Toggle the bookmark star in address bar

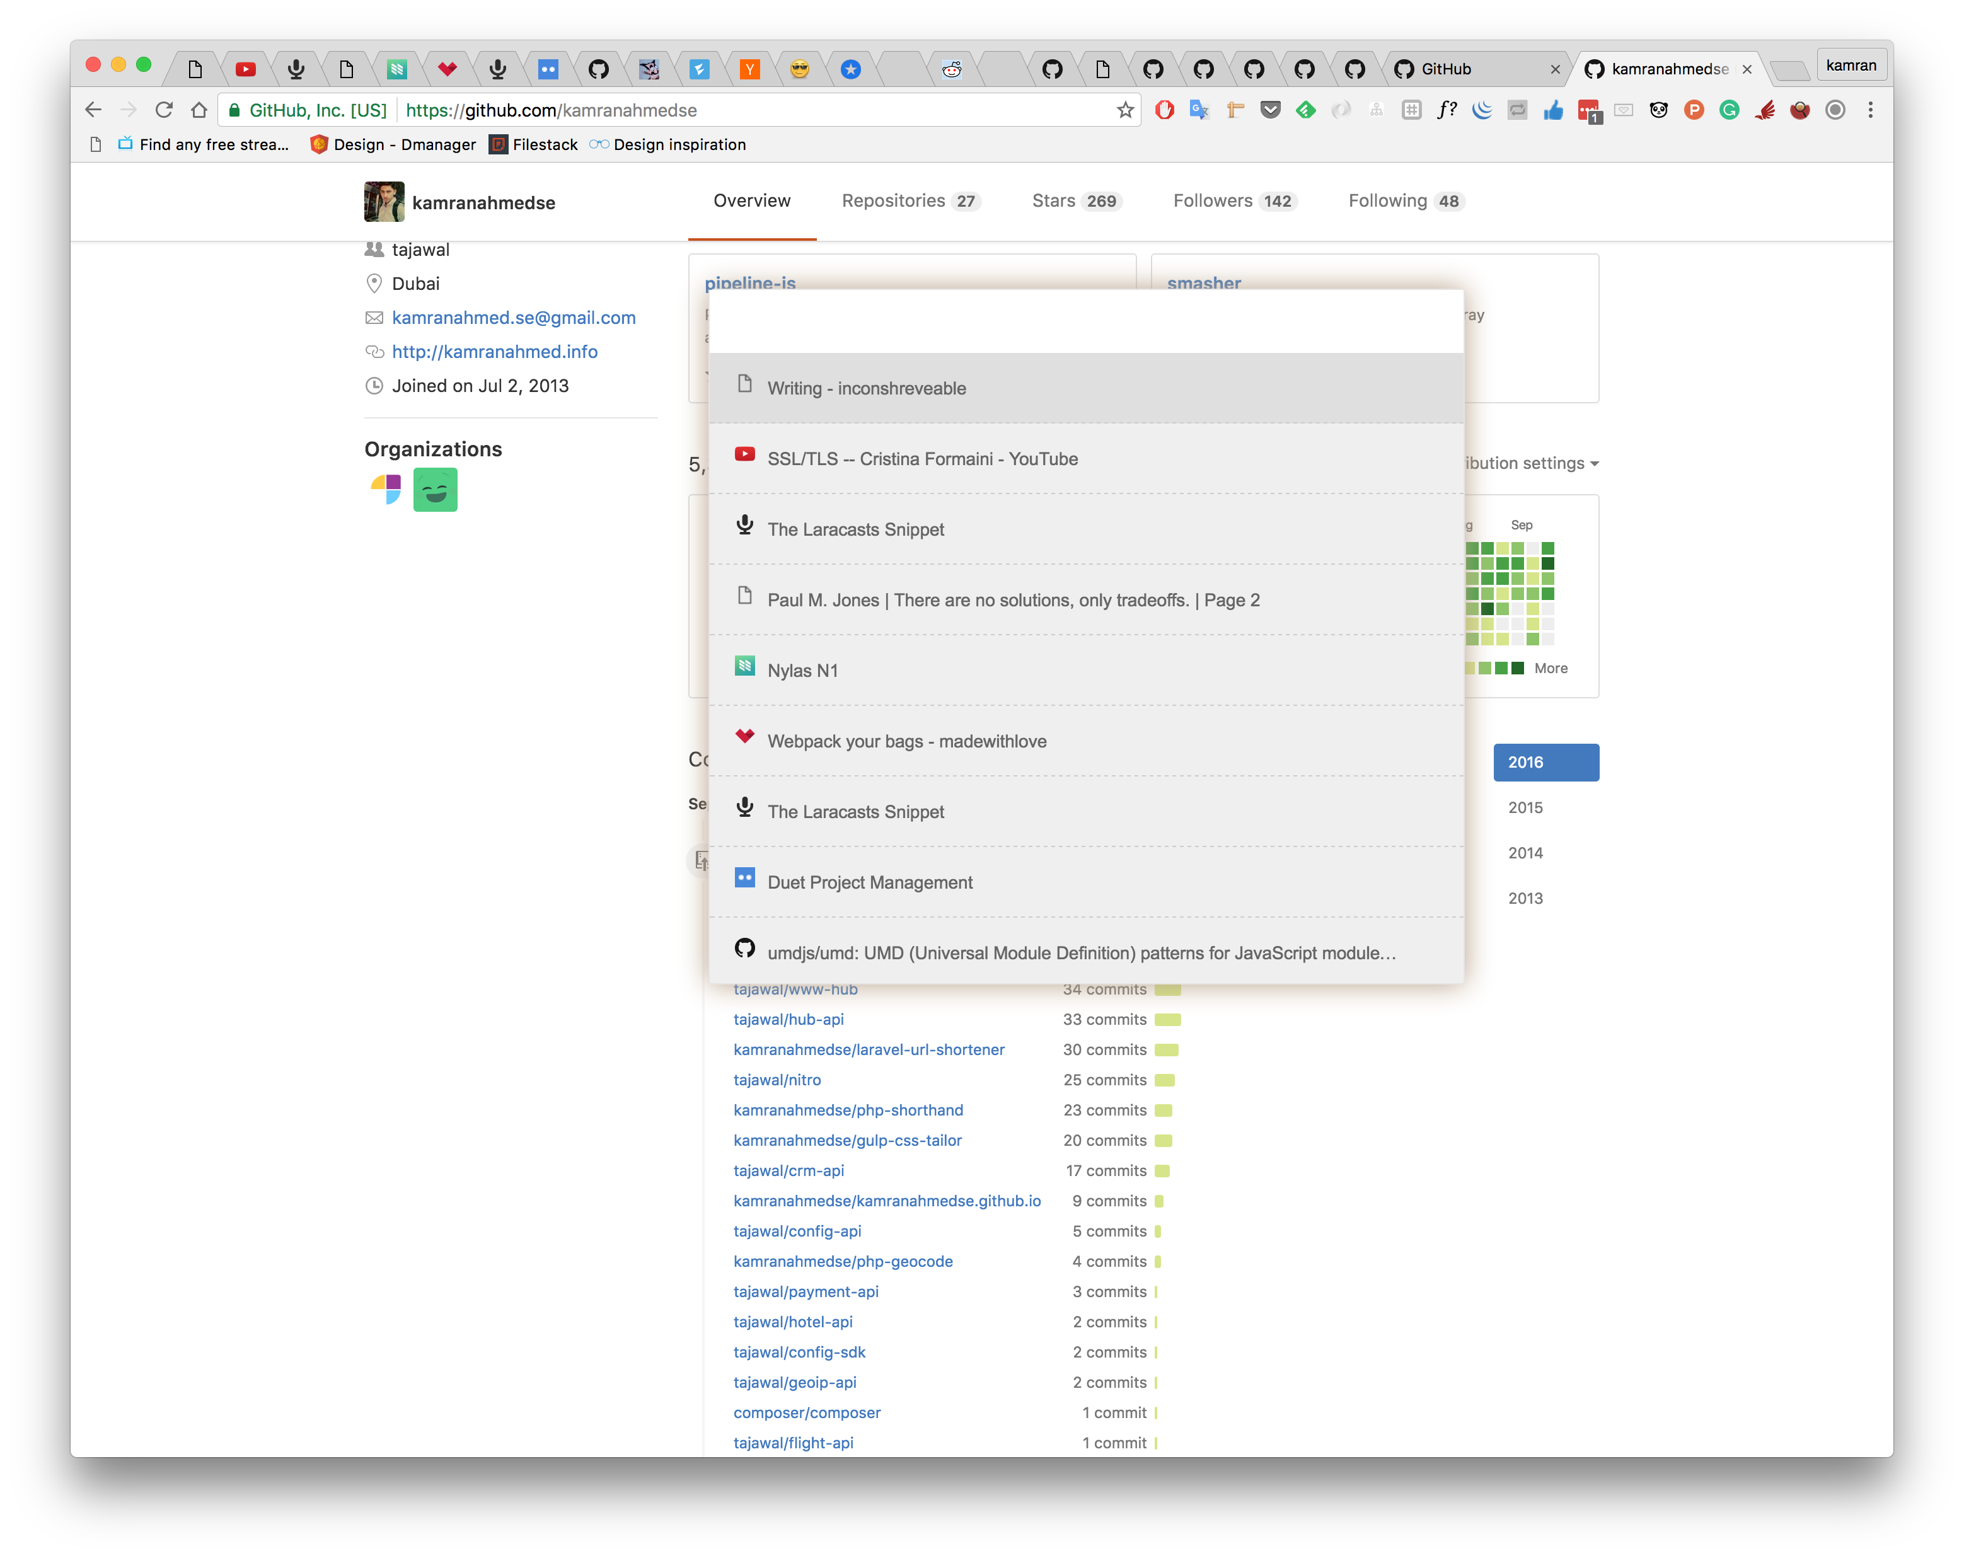coord(1126,109)
